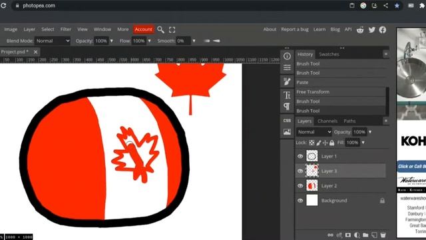Toggle lock all padlock icon
This screenshot has height=240, width=426.
(x=331, y=143)
